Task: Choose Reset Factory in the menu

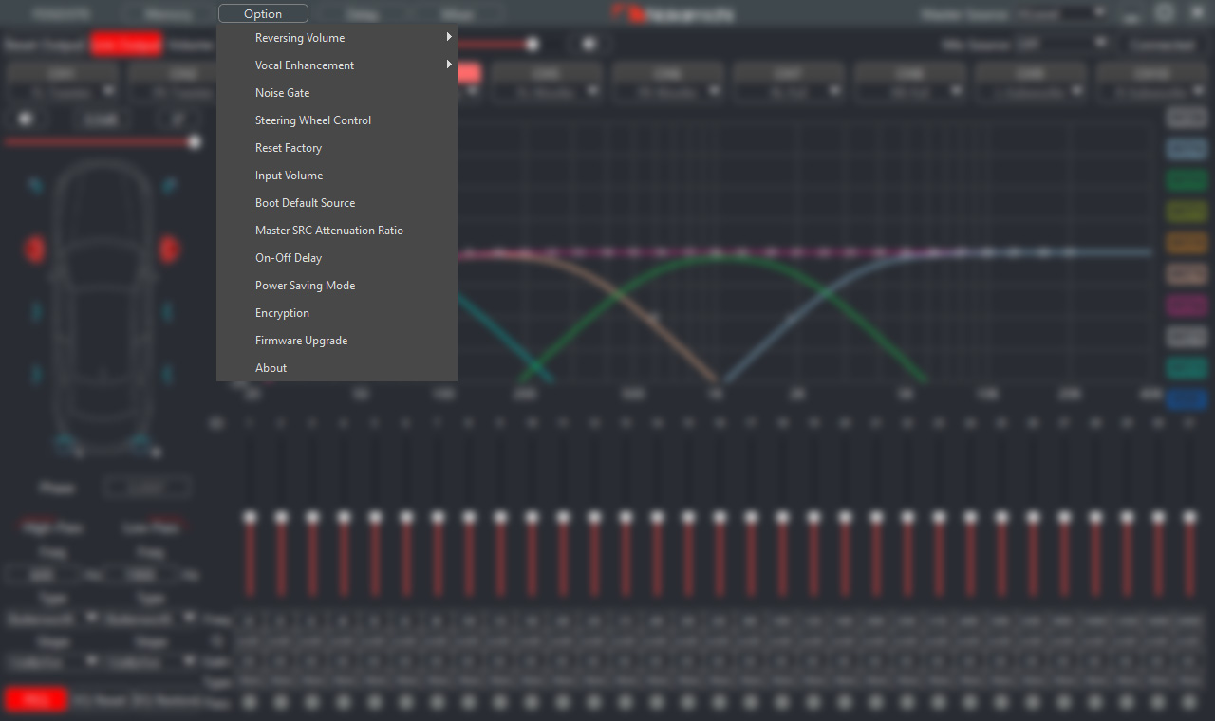Action: pyautogui.click(x=289, y=148)
